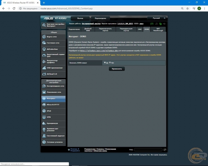Open Quick Internet Setup wizard icon
The width and height of the screenshot is (208, 166).
(x=44, y=25)
